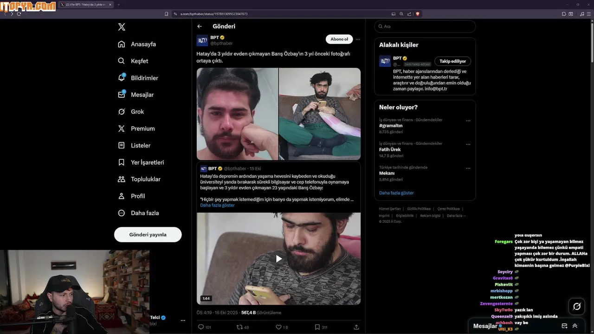Play the quoted post video
594x334 pixels.
coord(278,259)
